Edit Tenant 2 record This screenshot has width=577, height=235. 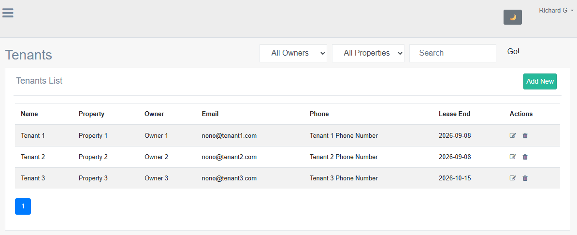pyautogui.click(x=513, y=157)
